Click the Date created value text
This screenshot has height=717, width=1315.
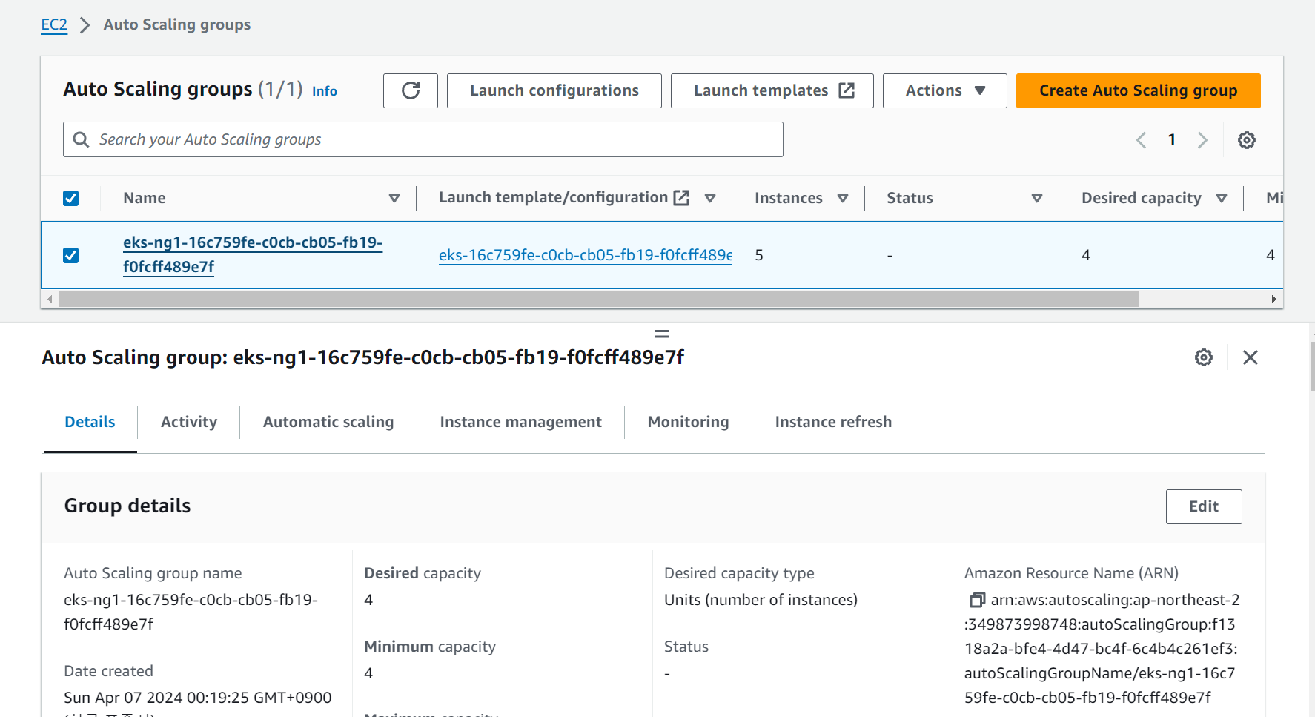point(197,698)
